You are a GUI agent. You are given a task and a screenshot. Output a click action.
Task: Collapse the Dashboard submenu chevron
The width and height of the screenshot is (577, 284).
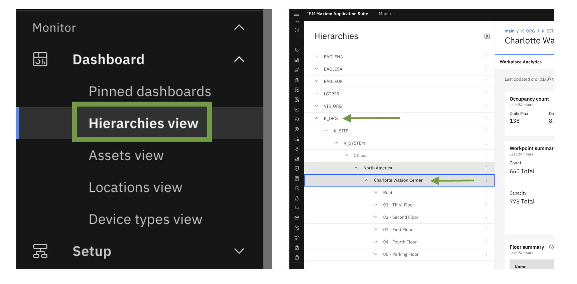coord(239,59)
